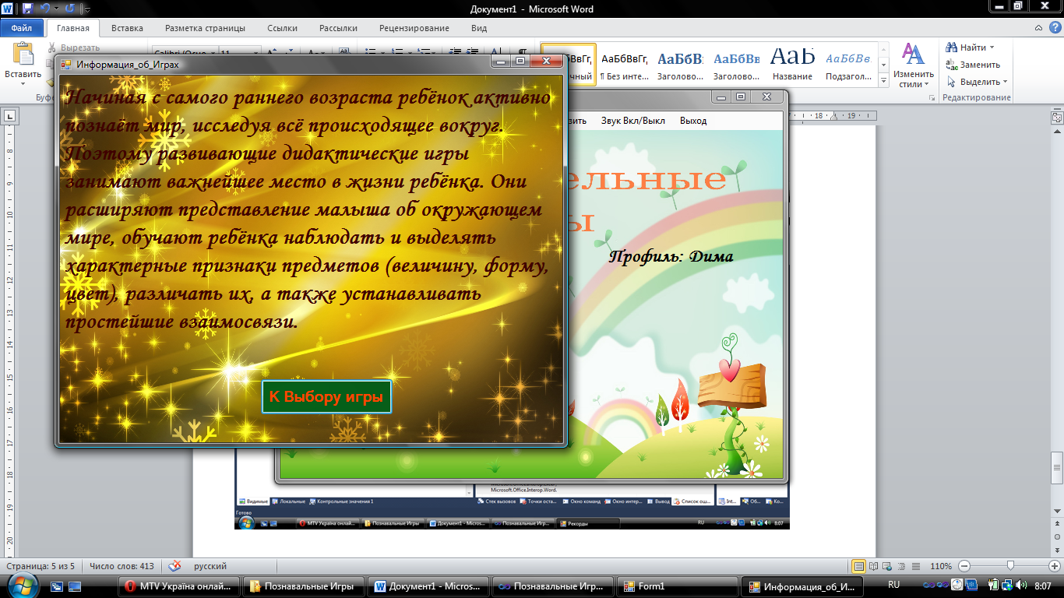Switch to Outline view
Viewport: 1064px width, 598px height.
(902, 566)
